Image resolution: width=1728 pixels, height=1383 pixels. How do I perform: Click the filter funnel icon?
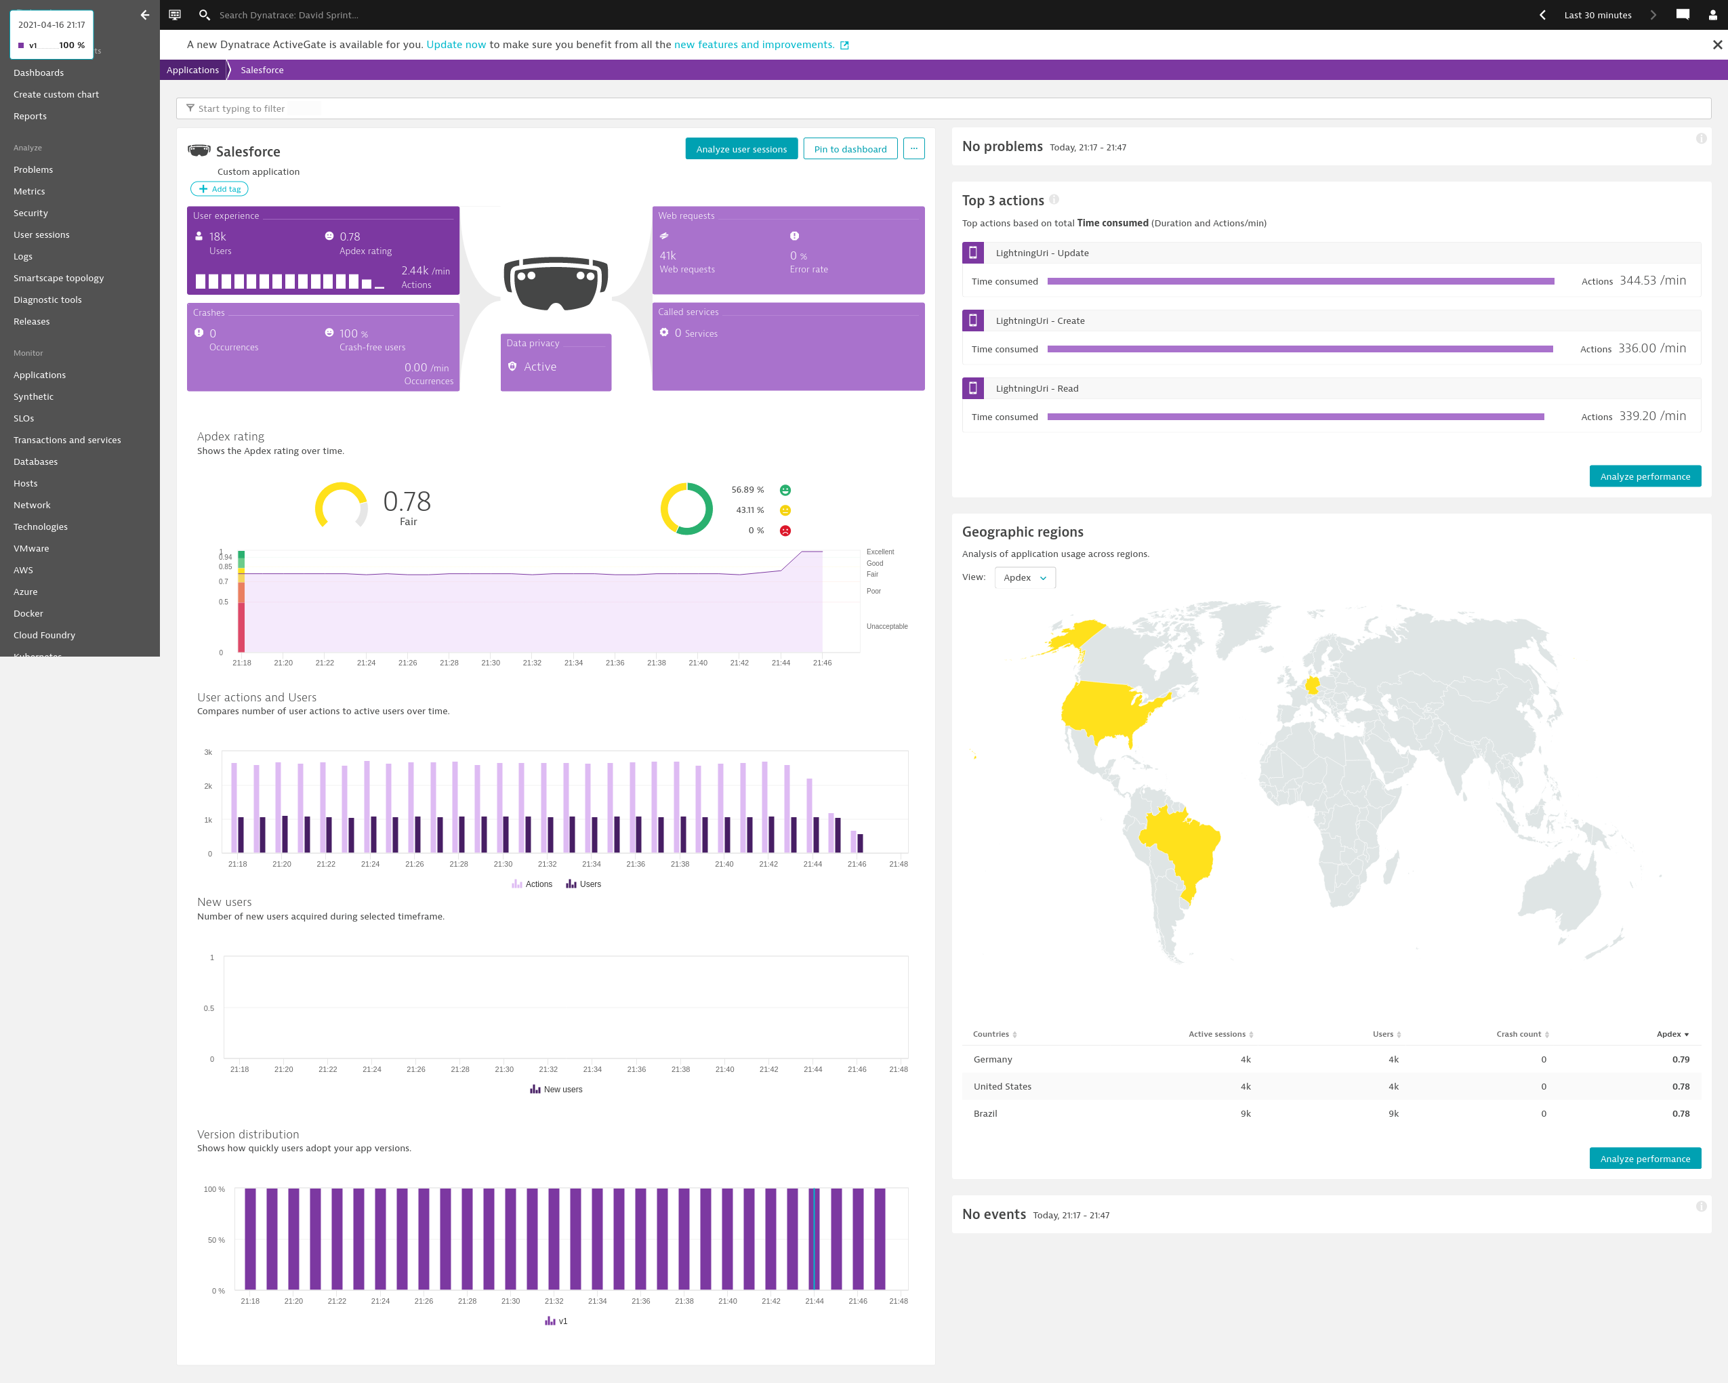190,108
